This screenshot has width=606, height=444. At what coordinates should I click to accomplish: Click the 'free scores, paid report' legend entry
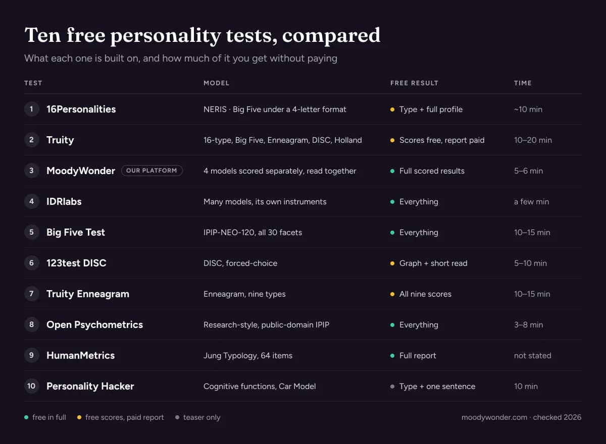click(121, 417)
